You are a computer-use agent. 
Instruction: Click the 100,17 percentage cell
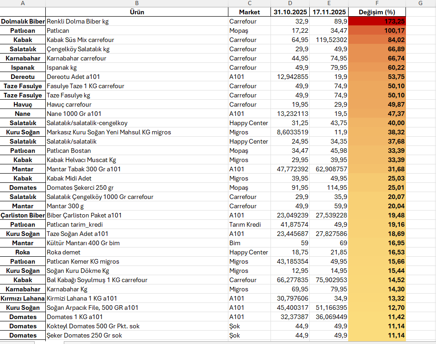[377, 30]
